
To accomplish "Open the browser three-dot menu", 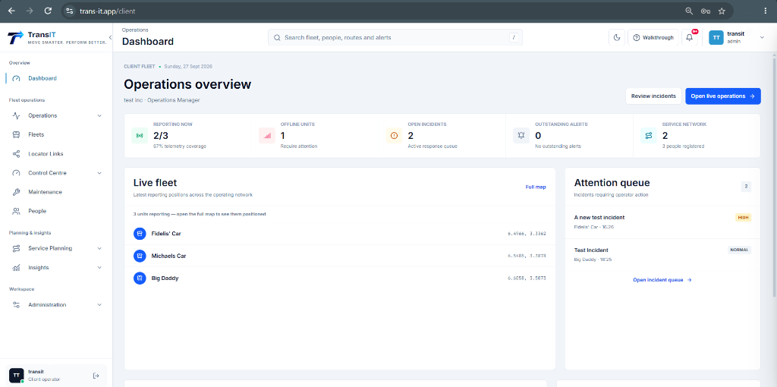I will 766,11.
